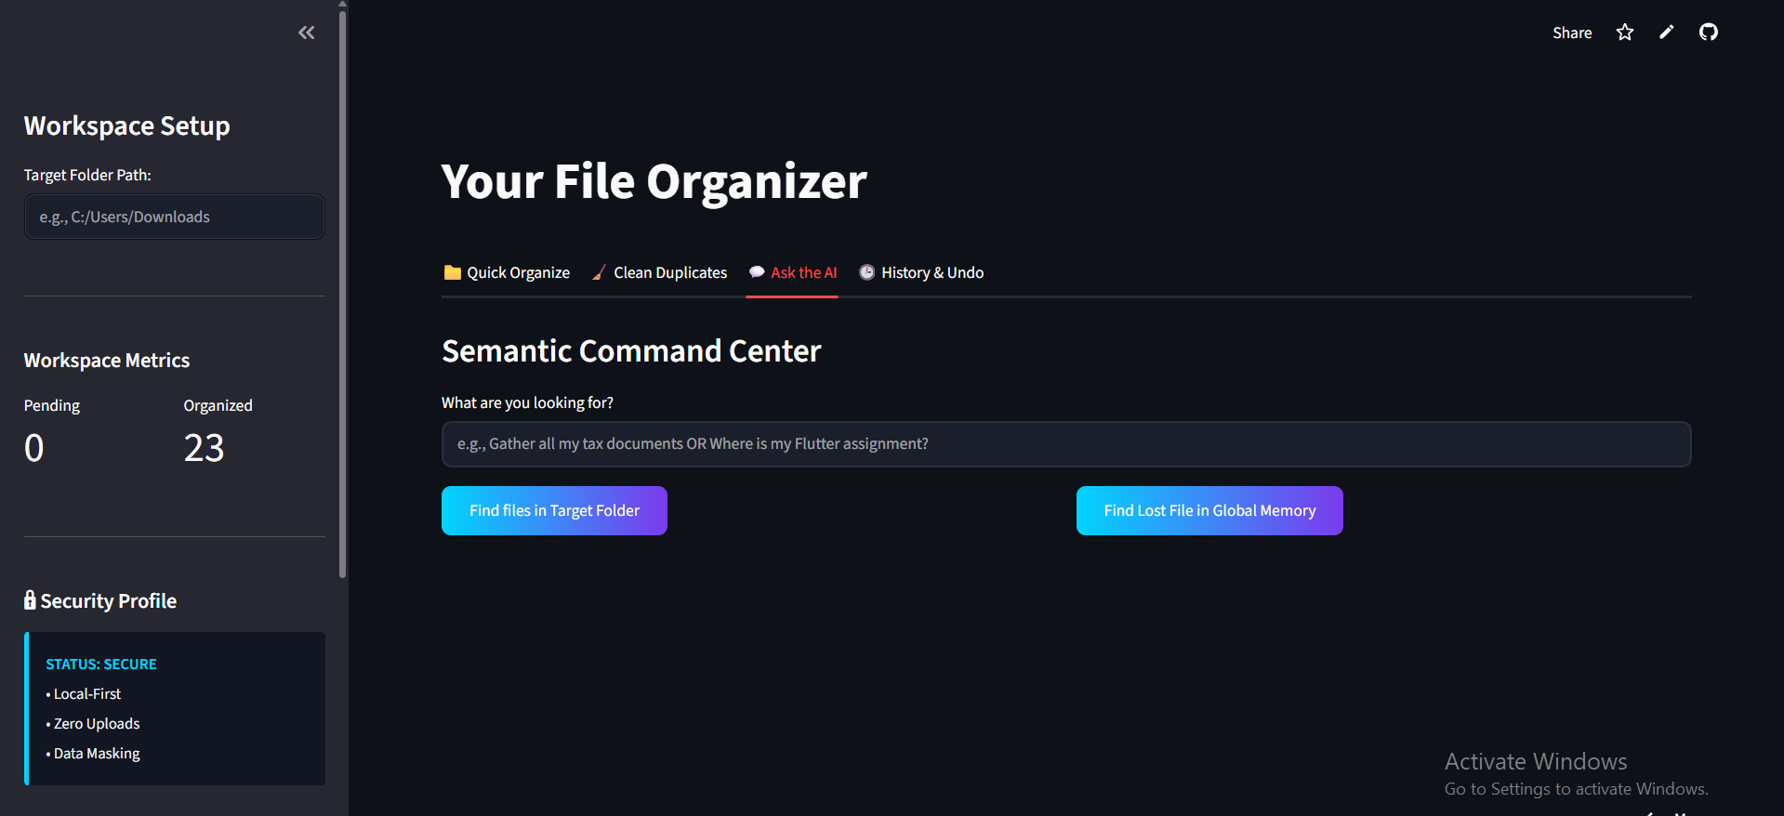Click the Your File Organizer title

(654, 181)
